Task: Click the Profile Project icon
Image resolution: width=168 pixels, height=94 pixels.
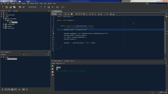Action: tap(62, 7)
